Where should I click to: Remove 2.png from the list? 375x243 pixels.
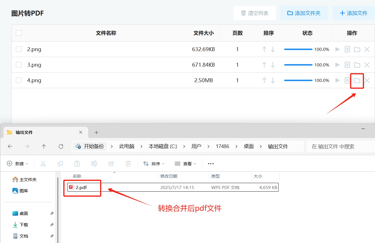[x=367, y=49]
